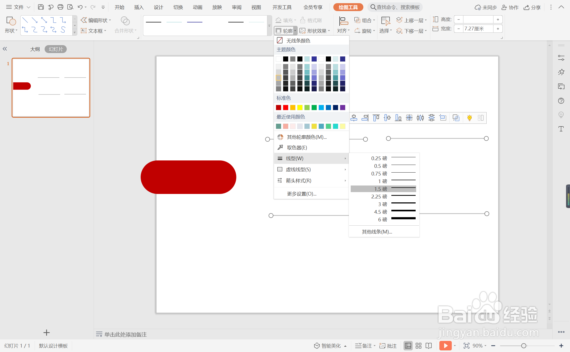Click the 上移一层 bring forward button
This screenshot has height=352, width=570.
pos(411,20)
